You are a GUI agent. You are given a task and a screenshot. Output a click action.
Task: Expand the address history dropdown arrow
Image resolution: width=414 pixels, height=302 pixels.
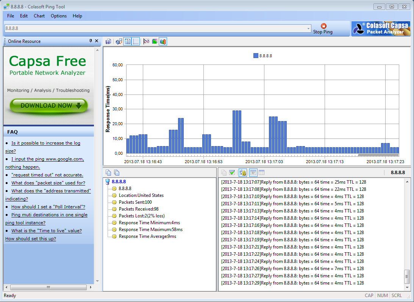tap(308, 28)
